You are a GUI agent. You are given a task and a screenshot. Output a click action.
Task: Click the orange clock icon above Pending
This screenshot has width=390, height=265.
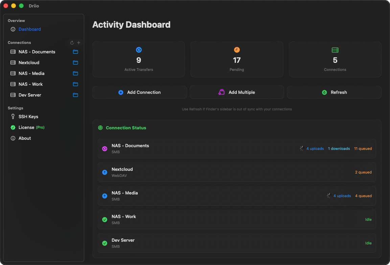(x=237, y=50)
